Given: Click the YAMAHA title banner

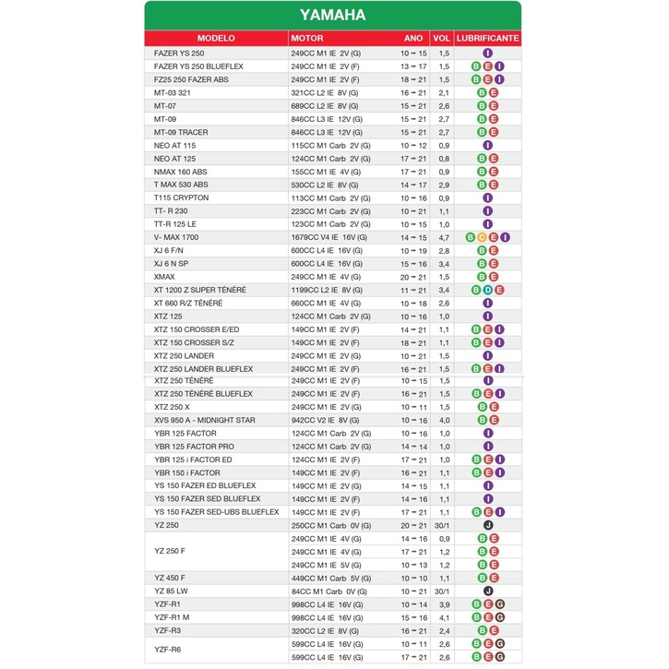Looking at the screenshot, I should coord(333,15).
